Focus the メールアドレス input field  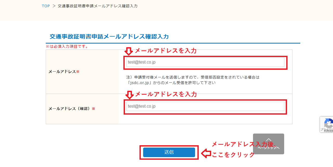tap(205, 62)
